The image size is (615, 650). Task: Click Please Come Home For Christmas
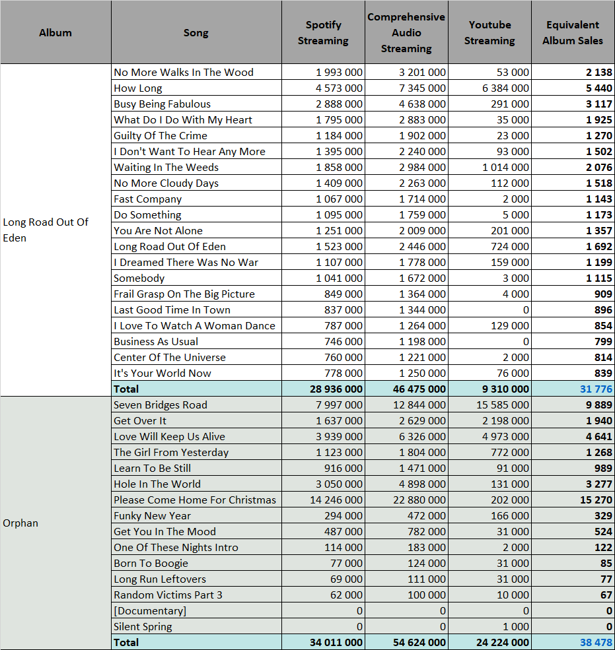tap(196, 500)
